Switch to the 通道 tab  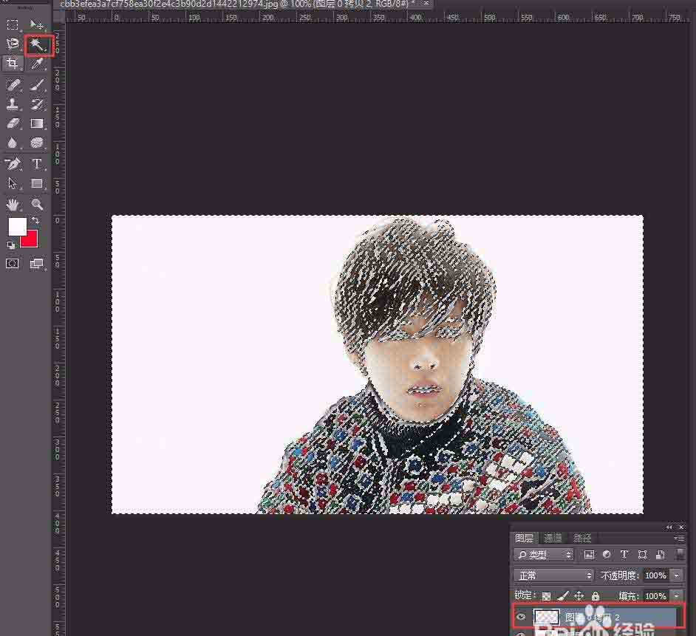click(553, 538)
